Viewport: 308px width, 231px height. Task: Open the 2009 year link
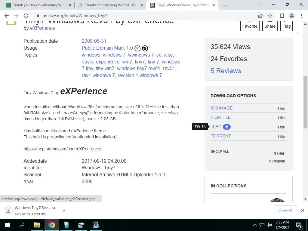click(x=87, y=181)
